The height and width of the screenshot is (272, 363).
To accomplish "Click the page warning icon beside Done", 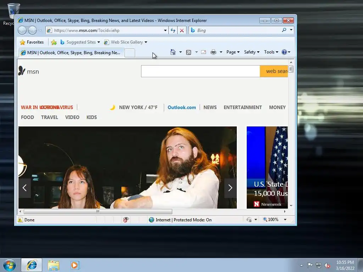I will [x=20, y=220].
